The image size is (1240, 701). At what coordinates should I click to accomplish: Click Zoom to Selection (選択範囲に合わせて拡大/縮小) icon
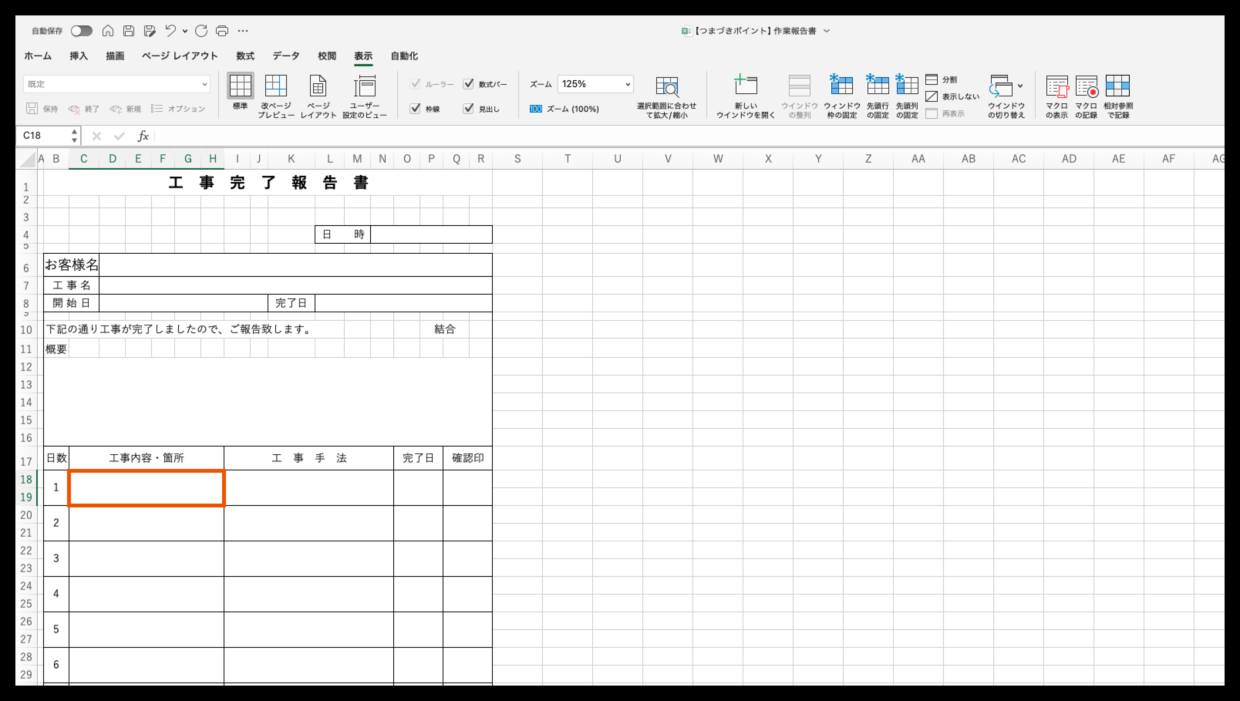click(x=667, y=87)
